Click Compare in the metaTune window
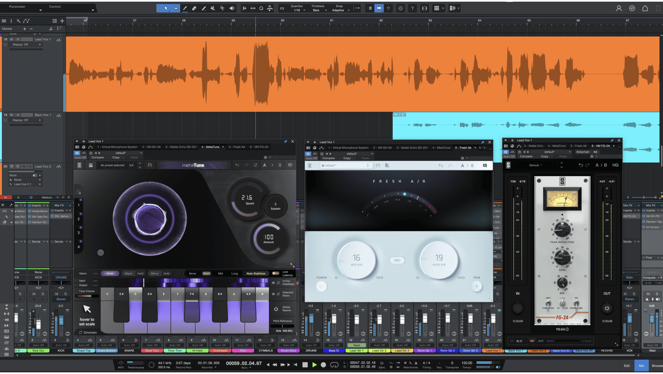 pyautogui.click(x=97, y=157)
